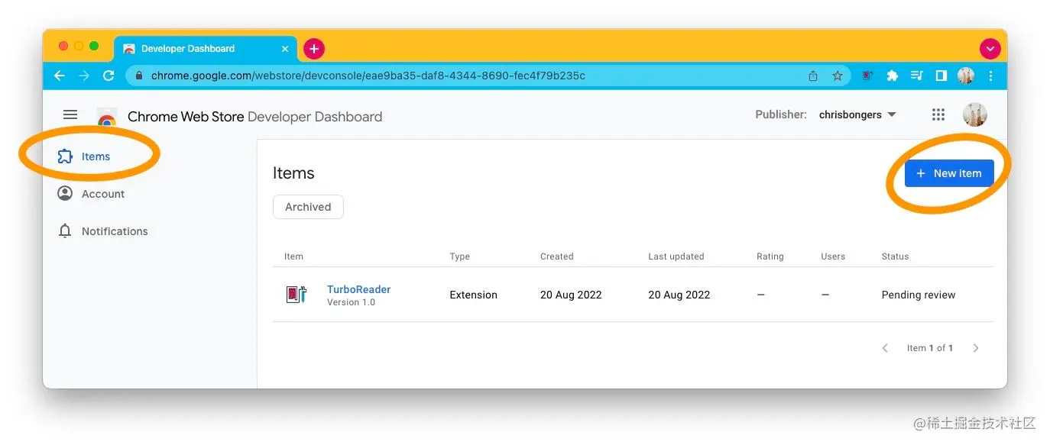Toggle the browser side panel
Viewport: 1050px width, 445px height.
tap(941, 76)
